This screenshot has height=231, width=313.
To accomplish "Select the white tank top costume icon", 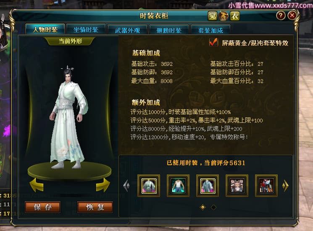I will (x=178, y=186).
